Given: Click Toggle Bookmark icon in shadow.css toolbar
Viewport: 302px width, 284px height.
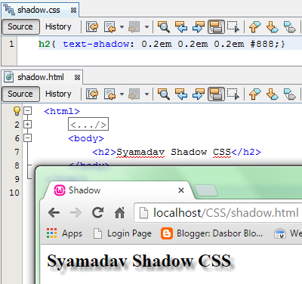Looking at the screenshot, I should coord(290,26).
